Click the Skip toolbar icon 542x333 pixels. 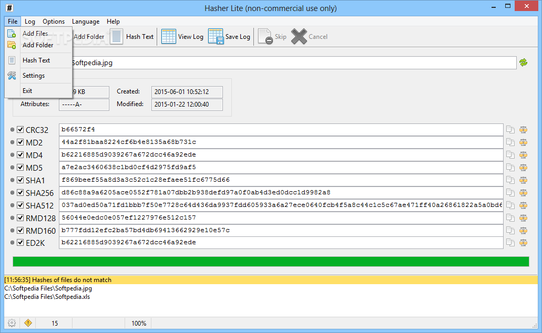[x=265, y=37]
